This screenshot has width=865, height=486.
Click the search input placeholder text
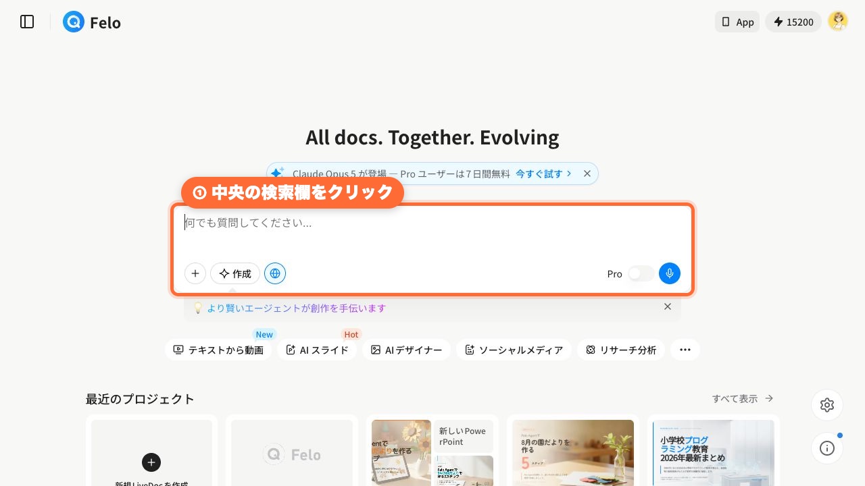coord(249,222)
